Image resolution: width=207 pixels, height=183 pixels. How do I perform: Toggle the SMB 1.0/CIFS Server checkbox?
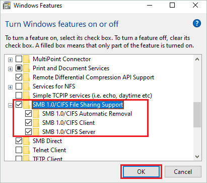click(28, 132)
